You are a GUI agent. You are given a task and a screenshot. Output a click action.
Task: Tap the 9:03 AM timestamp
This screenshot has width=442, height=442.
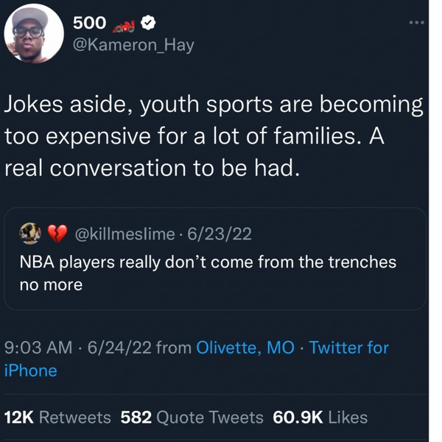(38, 347)
